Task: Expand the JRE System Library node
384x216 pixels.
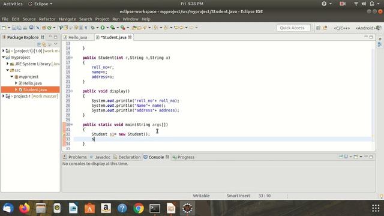Action: click(7, 64)
